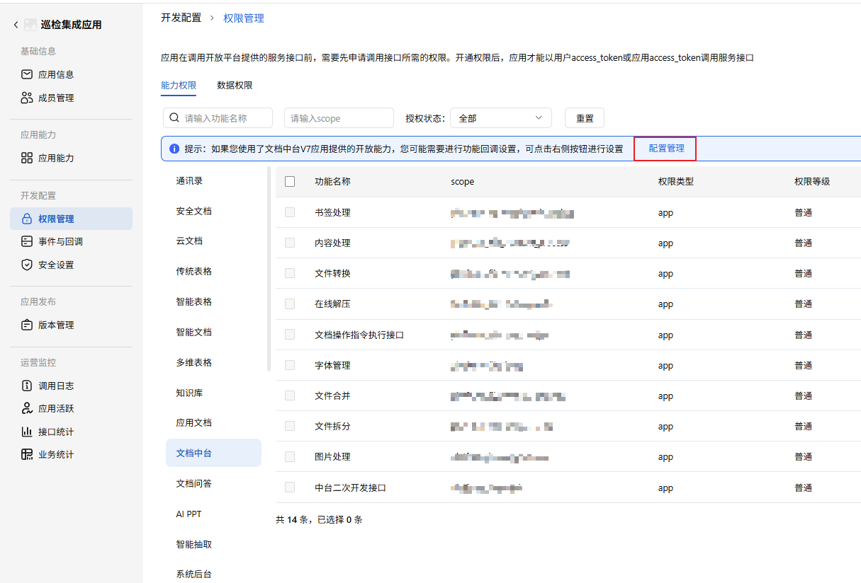Check the 文件转换 row checkbox
The width and height of the screenshot is (861, 583).
(290, 273)
